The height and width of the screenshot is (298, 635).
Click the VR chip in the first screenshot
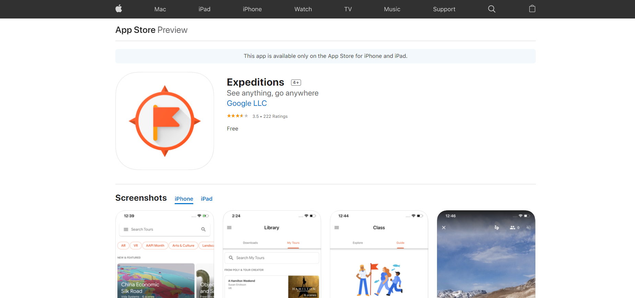coord(136,246)
